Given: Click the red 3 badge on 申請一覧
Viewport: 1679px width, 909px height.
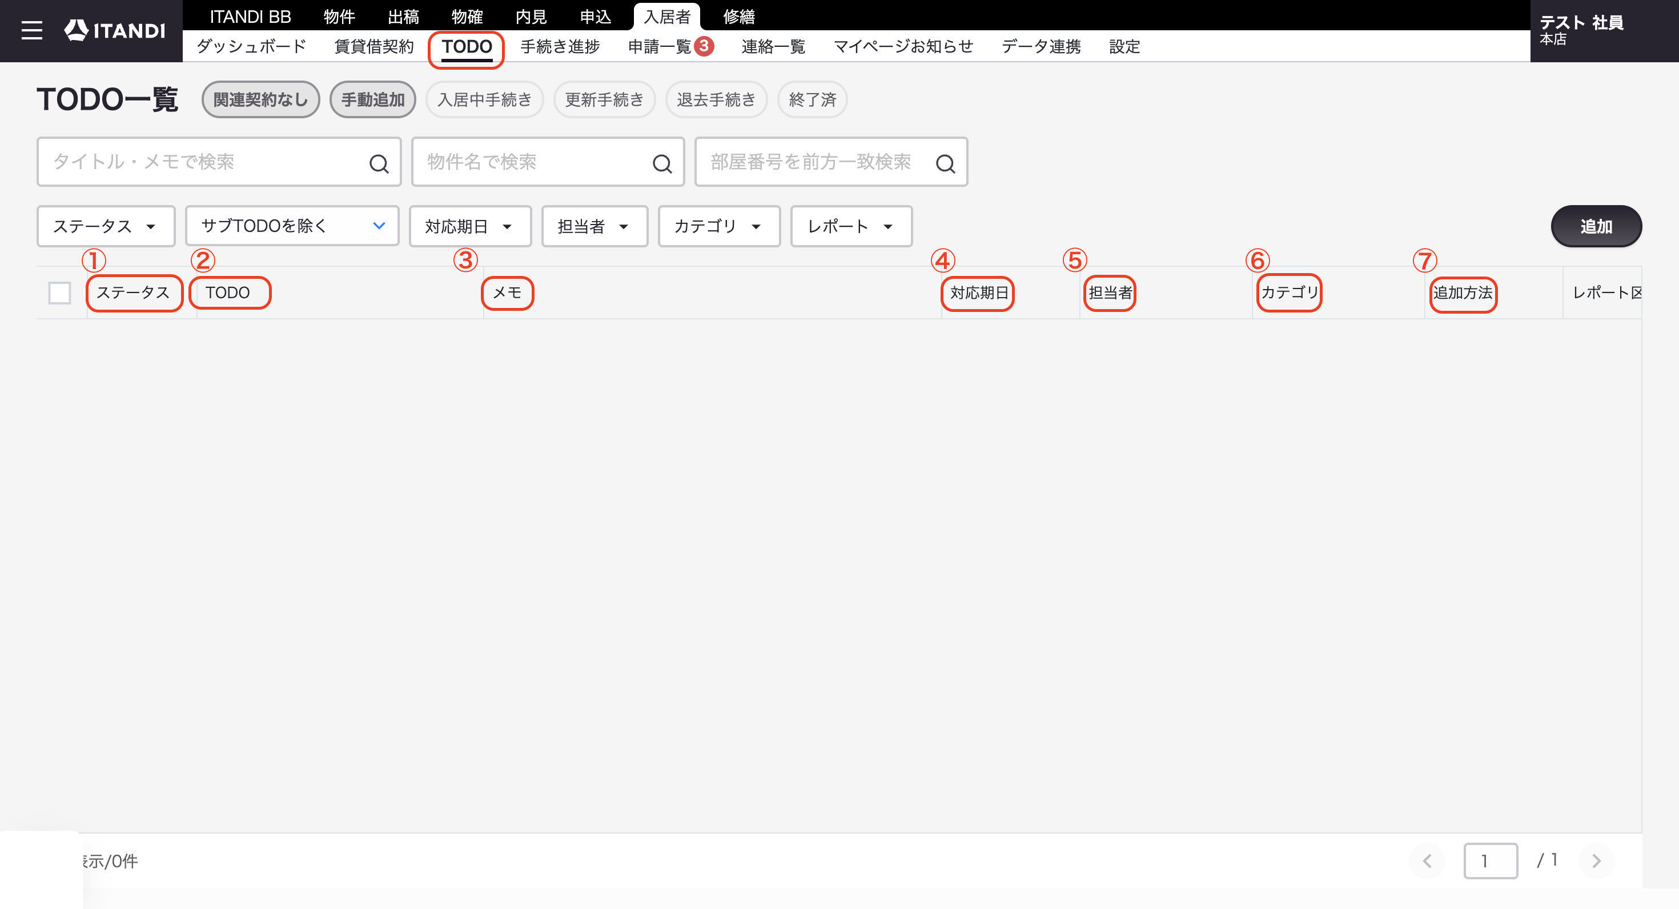Looking at the screenshot, I should 704,46.
